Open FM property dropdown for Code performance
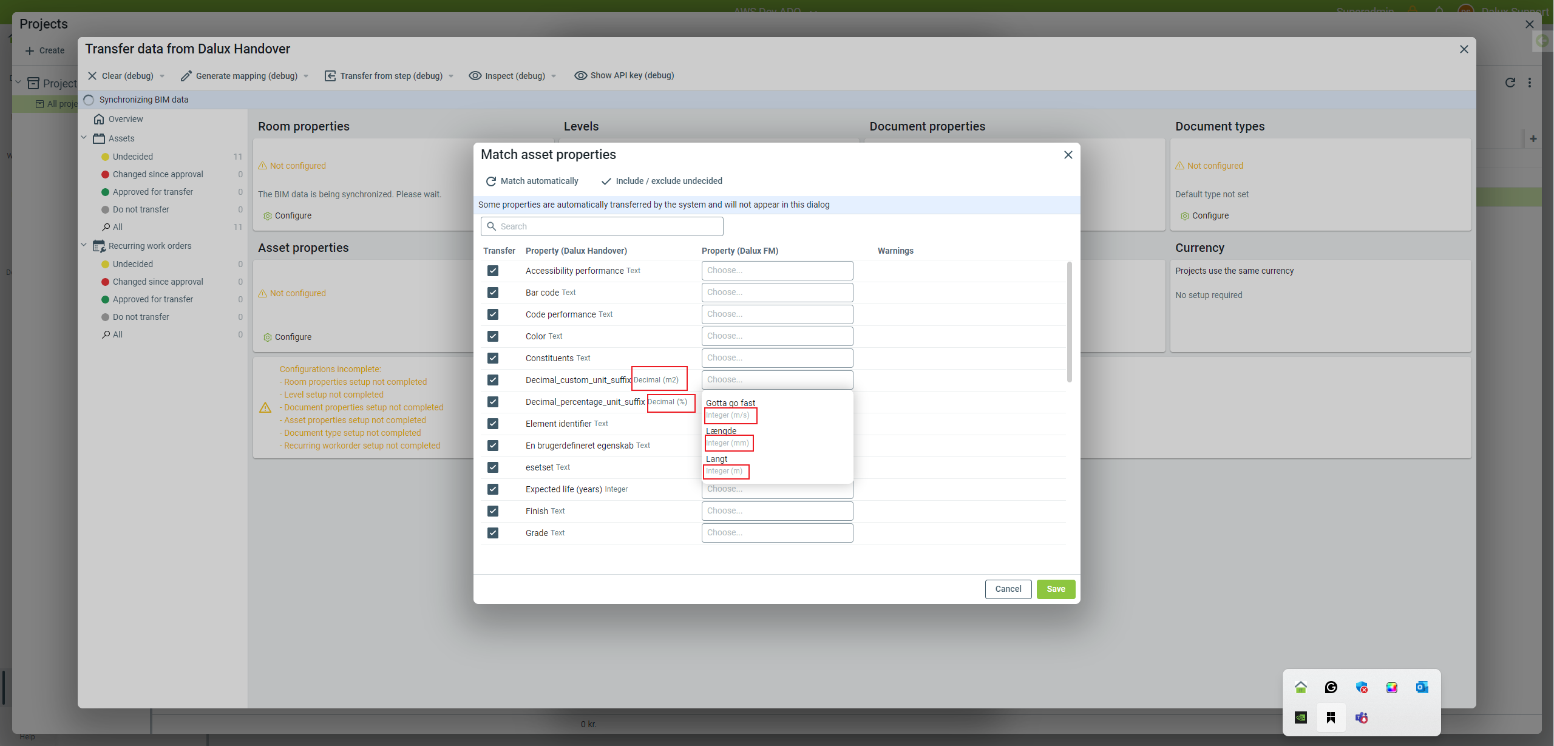 coord(777,314)
